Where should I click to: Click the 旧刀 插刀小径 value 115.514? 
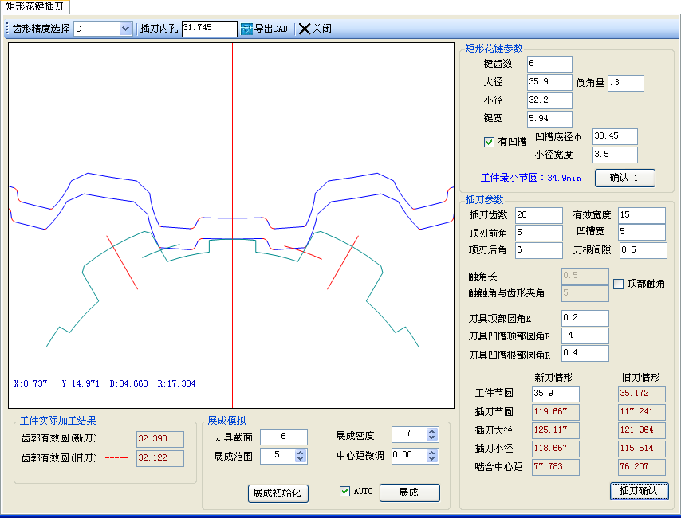[x=642, y=449]
